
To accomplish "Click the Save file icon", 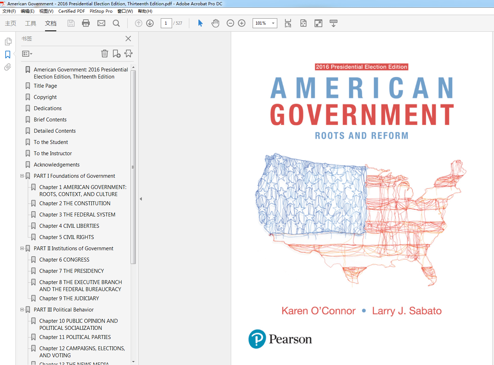I will (x=71, y=23).
